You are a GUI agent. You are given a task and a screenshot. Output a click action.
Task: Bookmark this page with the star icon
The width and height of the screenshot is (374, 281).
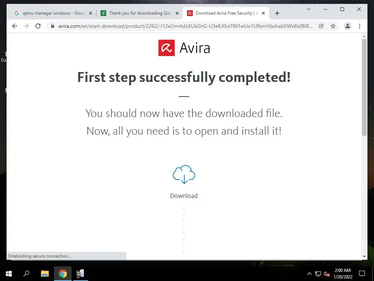click(333, 26)
